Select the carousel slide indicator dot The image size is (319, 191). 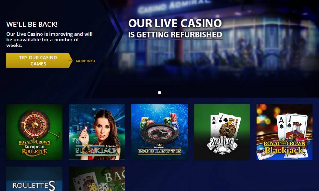[x=159, y=93]
